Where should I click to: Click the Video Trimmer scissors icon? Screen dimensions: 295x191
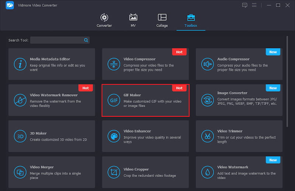click(x=207, y=136)
